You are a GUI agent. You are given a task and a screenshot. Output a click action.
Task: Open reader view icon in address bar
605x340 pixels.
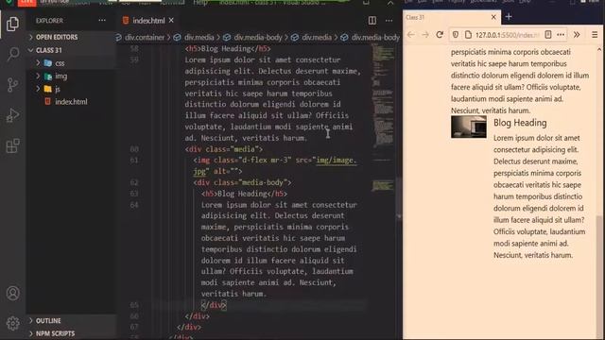pyautogui.click(x=548, y=35)
